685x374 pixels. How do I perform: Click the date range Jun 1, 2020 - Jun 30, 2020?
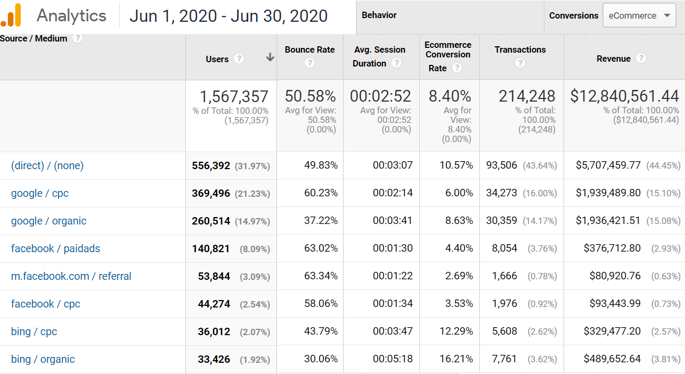coord(229,16)
